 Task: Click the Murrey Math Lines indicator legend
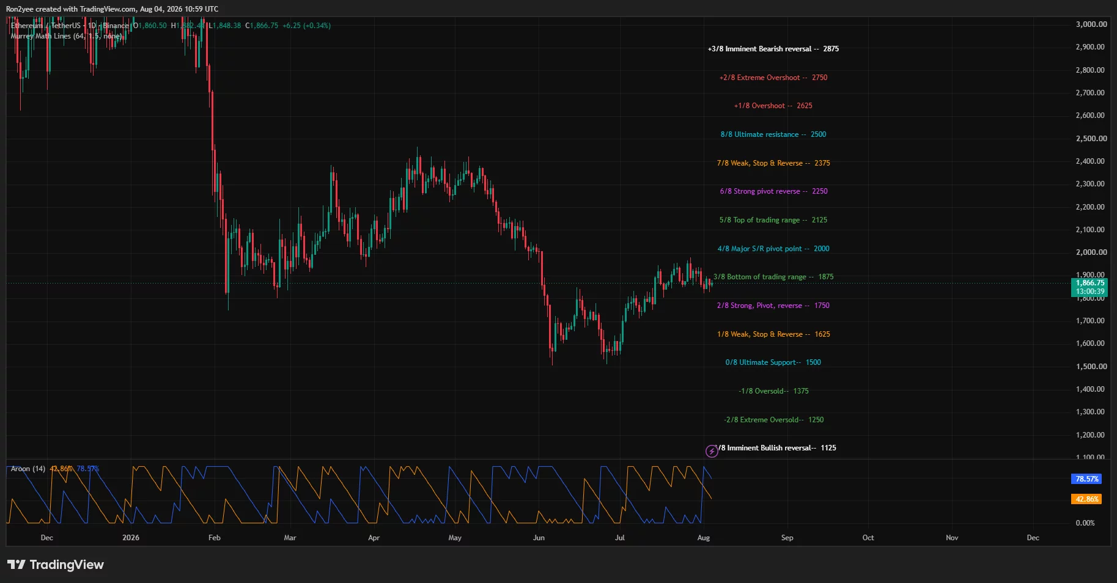(66, 36)
